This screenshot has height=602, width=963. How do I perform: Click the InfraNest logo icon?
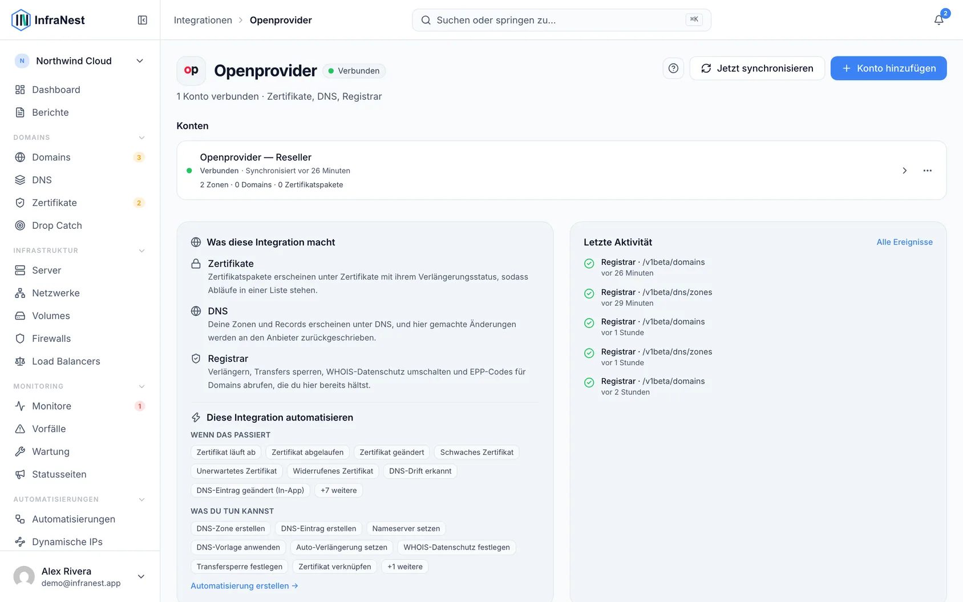tap(21, 20)
